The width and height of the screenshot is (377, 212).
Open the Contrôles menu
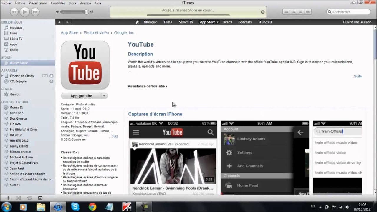coord(58,3)
